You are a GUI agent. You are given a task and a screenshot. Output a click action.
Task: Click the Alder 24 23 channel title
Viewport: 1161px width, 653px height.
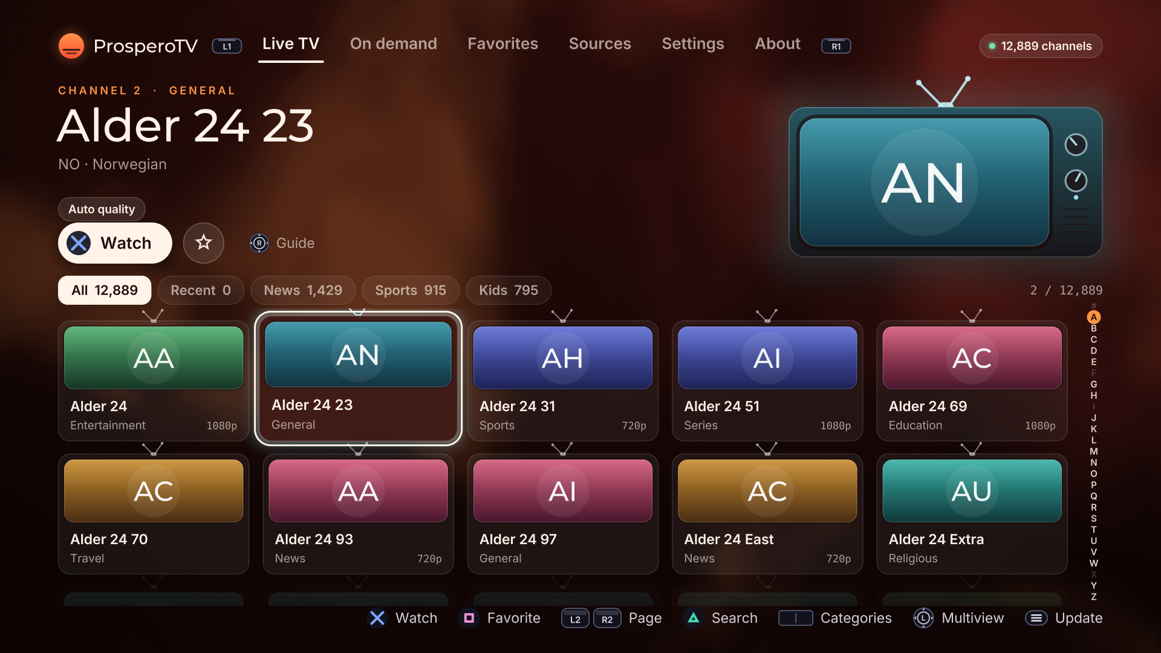186,126
